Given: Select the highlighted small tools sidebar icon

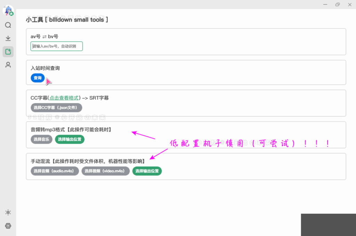Looking at the screenshot, I should [8, 51].
